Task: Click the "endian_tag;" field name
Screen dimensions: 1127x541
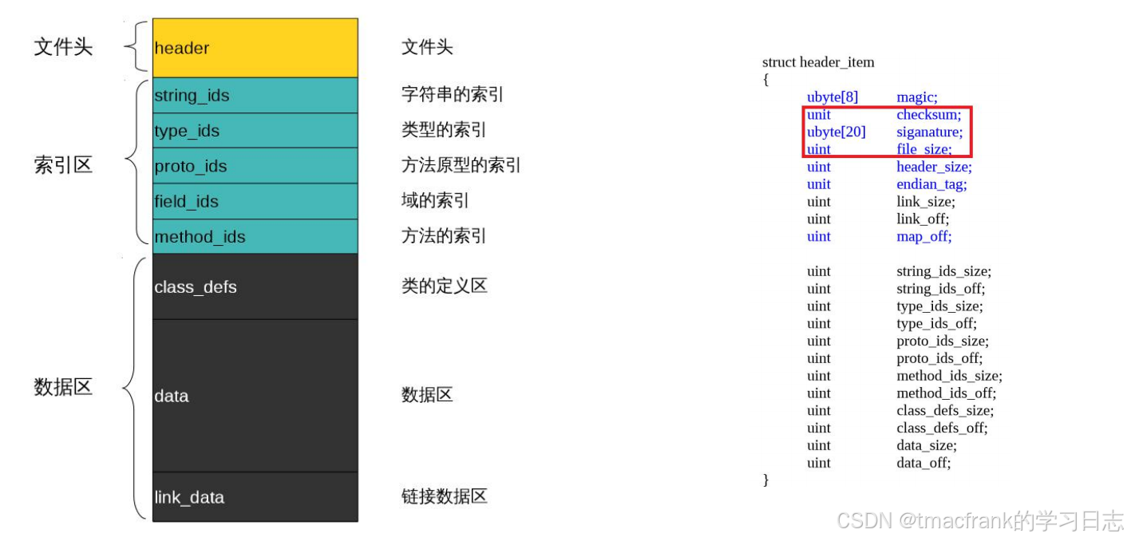Action: pyautogui.click(x=932, y=184)
